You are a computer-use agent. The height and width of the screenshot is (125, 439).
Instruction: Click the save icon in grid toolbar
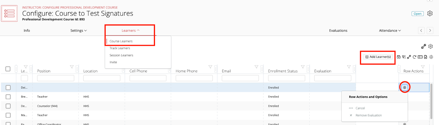[x=398, y=57]
